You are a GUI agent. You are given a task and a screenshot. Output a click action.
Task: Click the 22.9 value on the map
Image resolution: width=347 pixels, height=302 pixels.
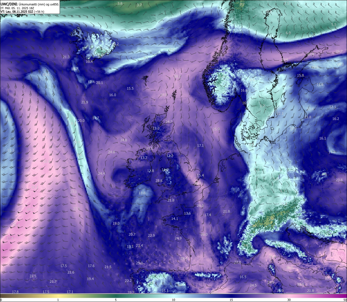[x=151, y=235]
